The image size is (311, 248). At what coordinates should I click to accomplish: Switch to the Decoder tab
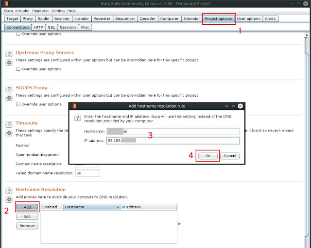[x=148, y=18]
